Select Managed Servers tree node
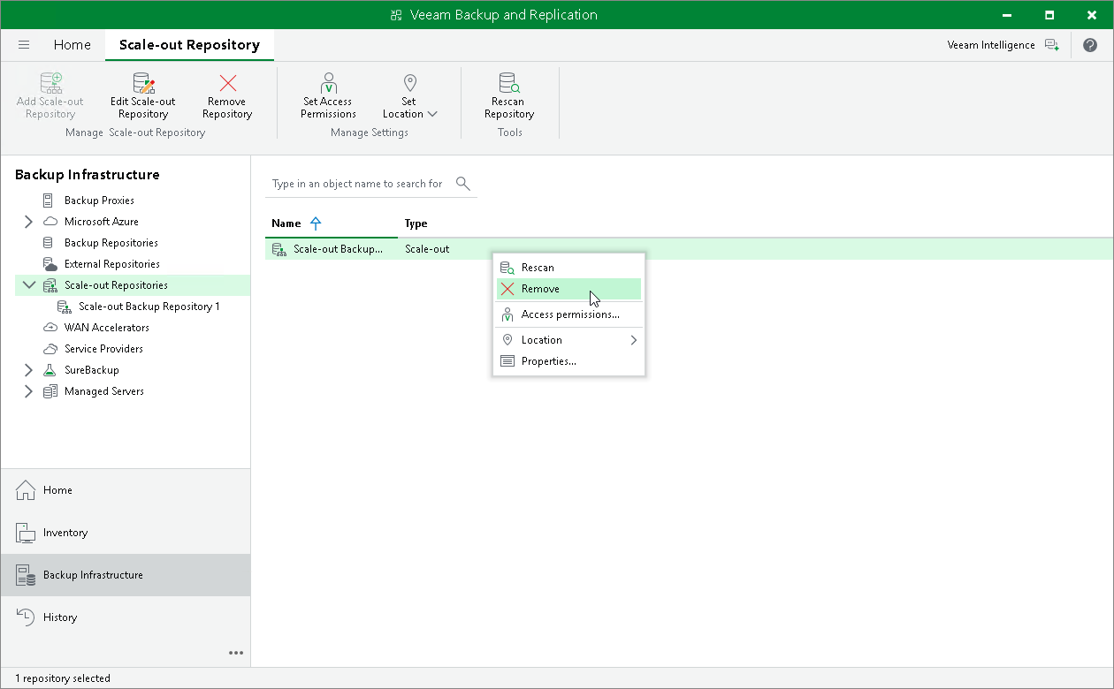This screenshot has width=1114, height=689. 103,391
